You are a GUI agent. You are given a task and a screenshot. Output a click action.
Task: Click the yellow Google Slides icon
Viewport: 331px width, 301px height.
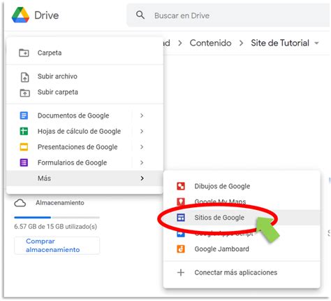point(24,147)
